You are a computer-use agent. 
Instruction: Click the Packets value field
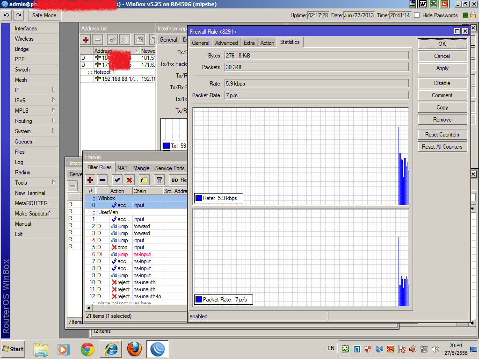pyautogui.click(x=317, y=67)
